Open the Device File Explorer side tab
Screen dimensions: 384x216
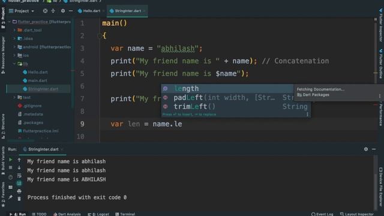[x=381, y=187]
